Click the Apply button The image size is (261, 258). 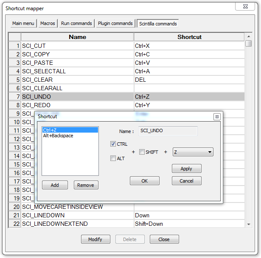point(186,169)
